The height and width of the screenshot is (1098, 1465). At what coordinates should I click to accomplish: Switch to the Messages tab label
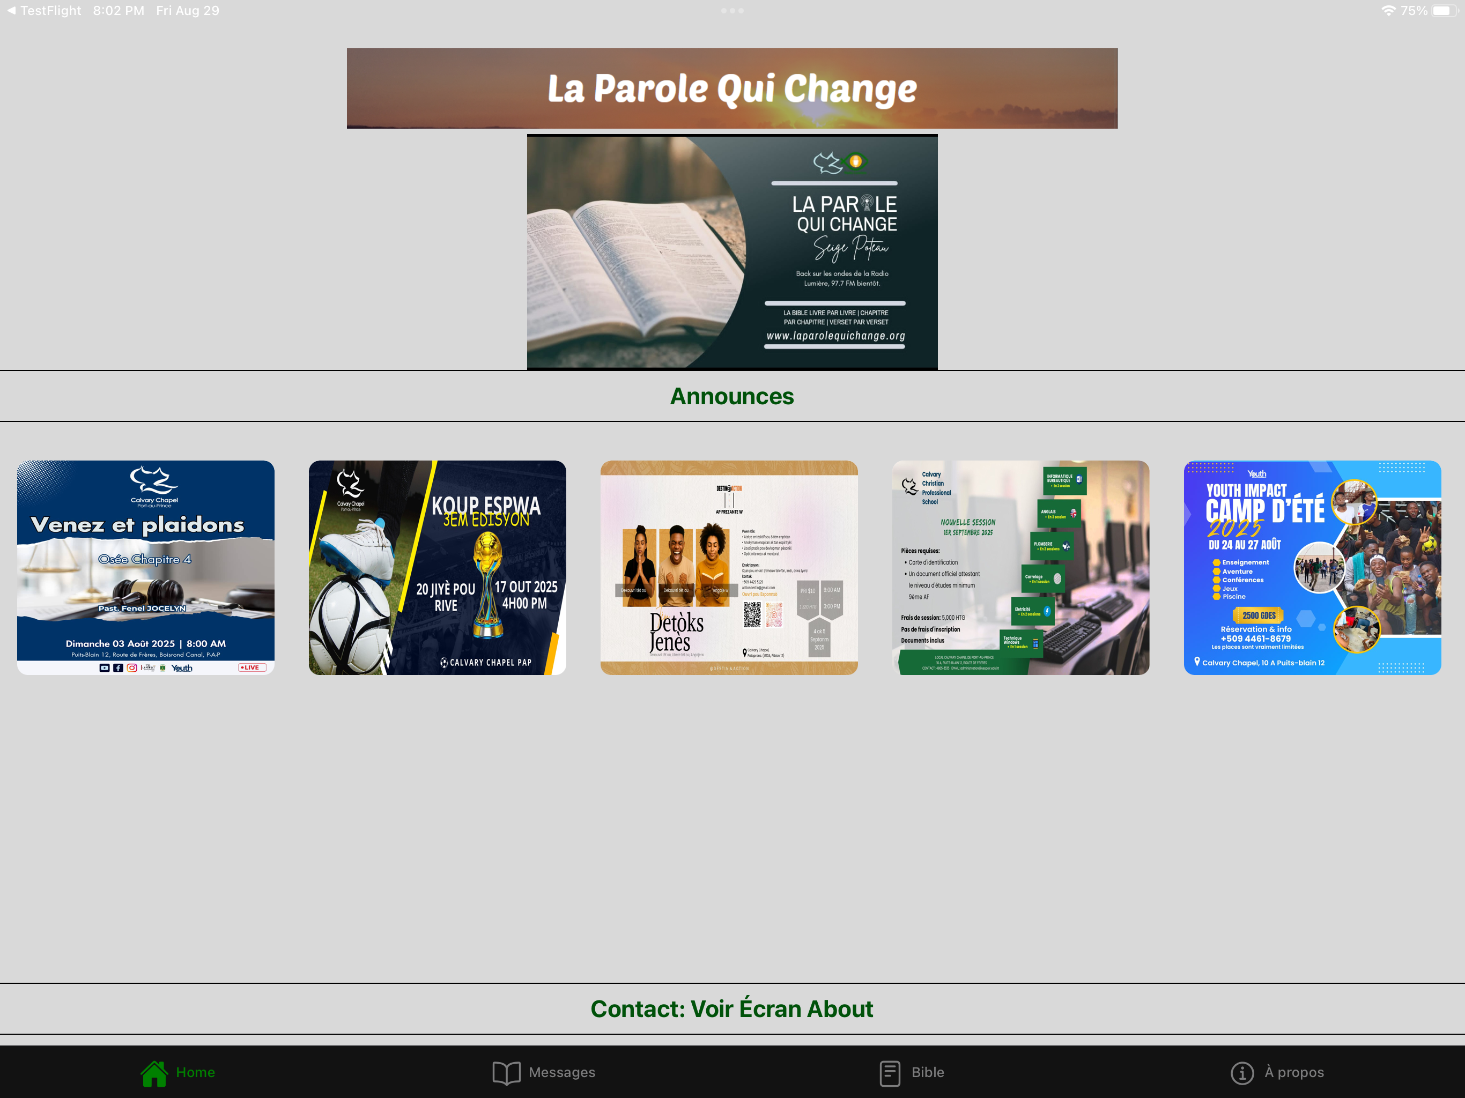coord(561,1072)
